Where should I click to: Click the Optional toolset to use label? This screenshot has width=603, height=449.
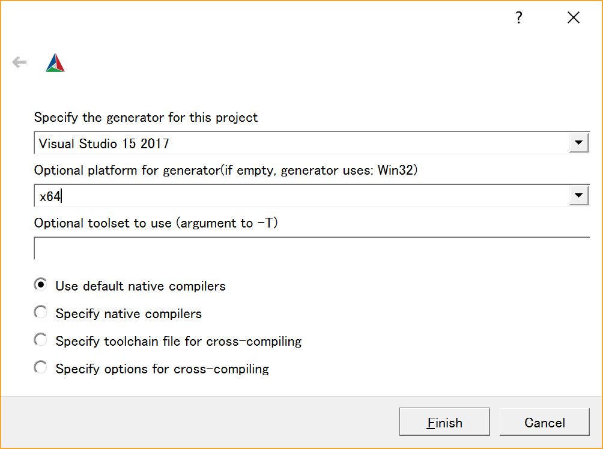(x=156, y=223)
